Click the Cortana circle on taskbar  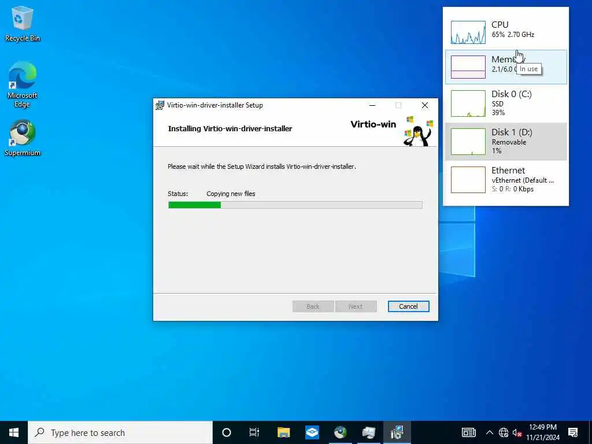click(227, 432)
